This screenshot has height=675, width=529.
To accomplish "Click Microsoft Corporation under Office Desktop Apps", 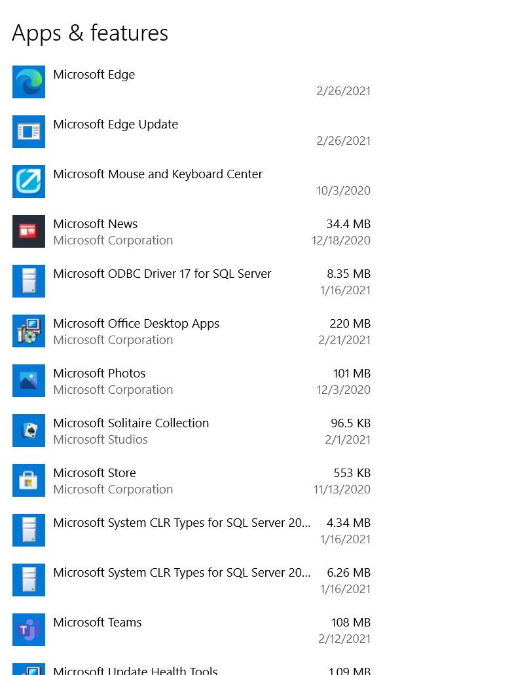I will pyautogui.click(x=113, y=340).
